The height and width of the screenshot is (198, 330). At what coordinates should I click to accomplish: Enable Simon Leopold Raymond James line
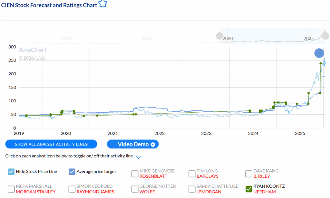[72, 189]
